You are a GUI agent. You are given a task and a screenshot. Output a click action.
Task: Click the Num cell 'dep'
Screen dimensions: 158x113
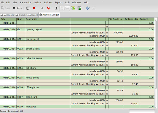[x=21, y=29]
